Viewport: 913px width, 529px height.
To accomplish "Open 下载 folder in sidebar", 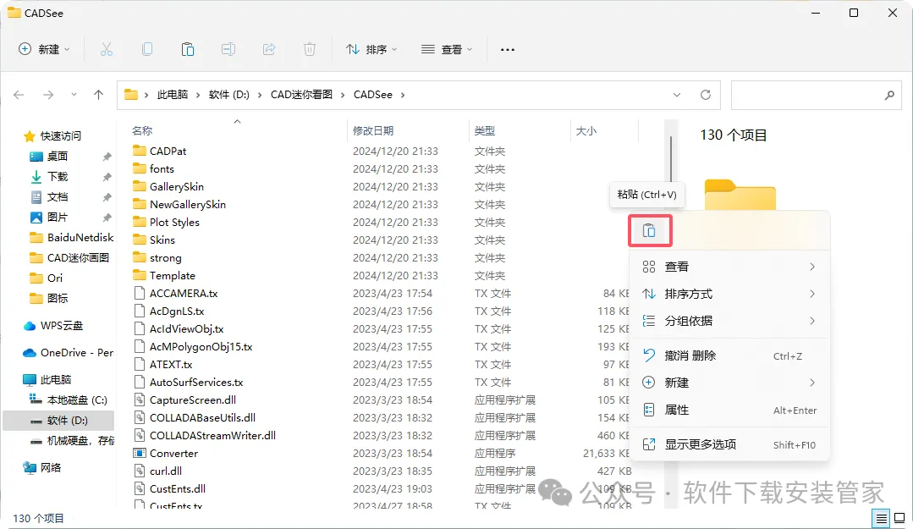I will 57,177.
